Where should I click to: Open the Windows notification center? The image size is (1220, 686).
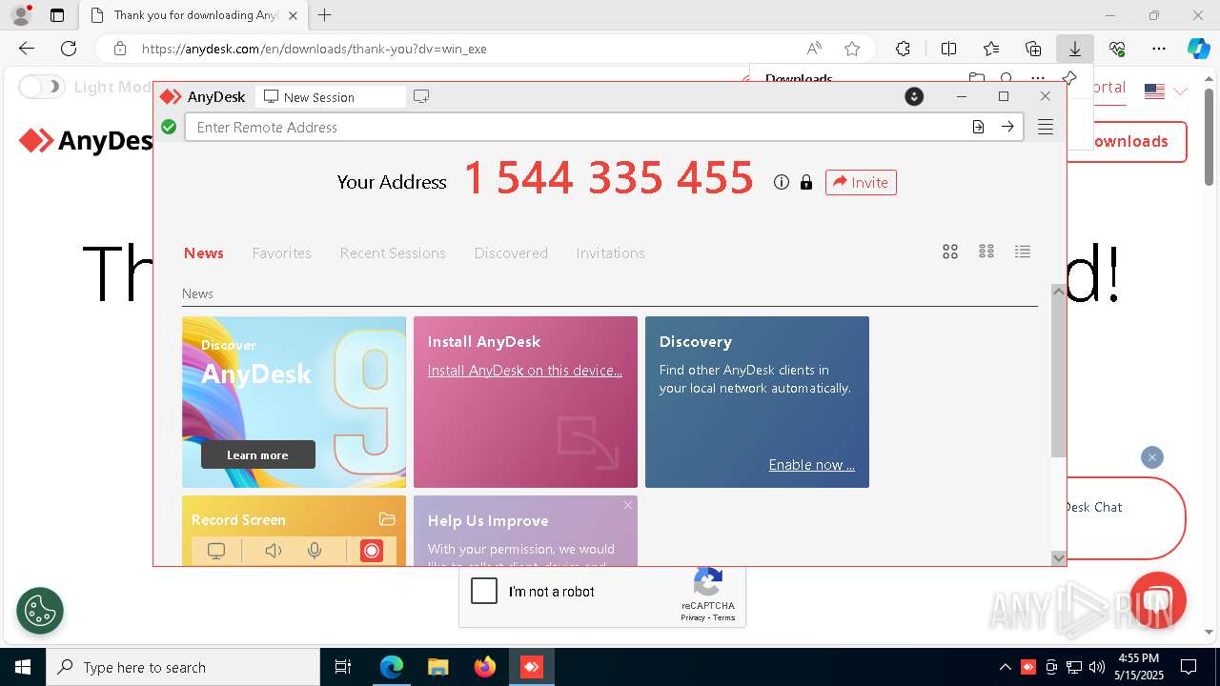tap(1189, 667)
